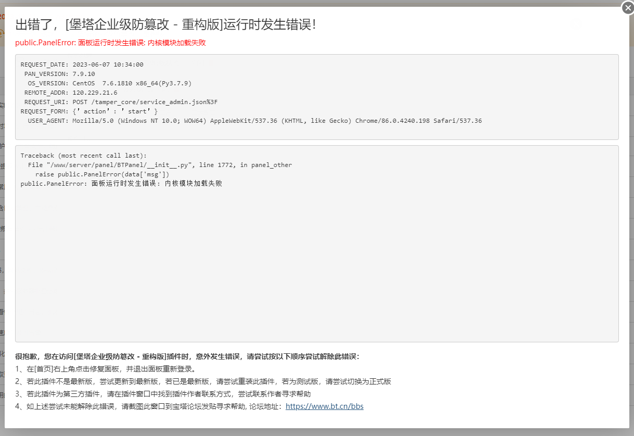The image size is (634, 436).
Task: Open the https://www.bt.cn/bbs forum link
Action: (324, 406)
